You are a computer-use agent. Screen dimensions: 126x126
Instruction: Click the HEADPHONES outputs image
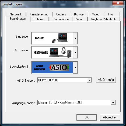52,52
